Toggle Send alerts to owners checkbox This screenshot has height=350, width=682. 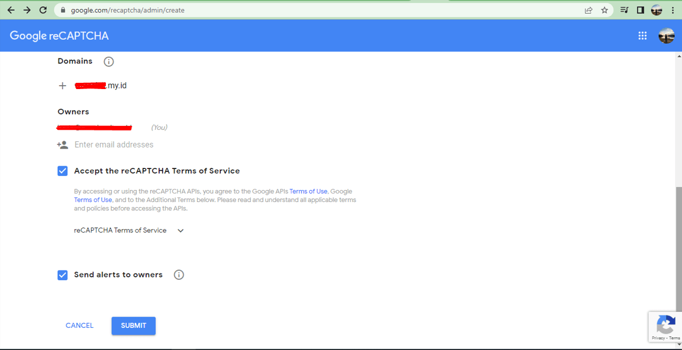[x=63, y=275]
